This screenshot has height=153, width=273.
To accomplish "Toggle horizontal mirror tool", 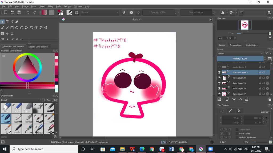I will (x=223, y=12).
